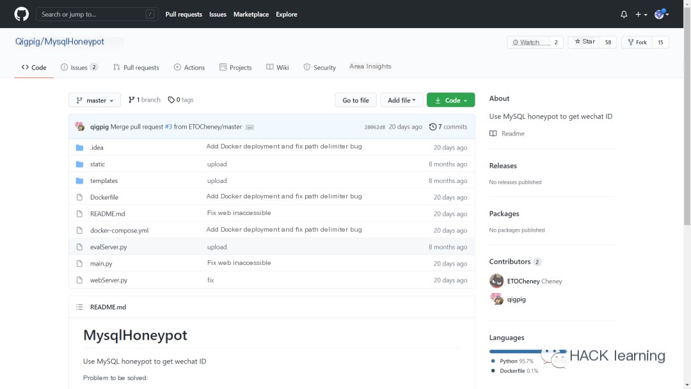Viewport: 691px width, 389px height.
Task: Switch to the Issues tab
Action: coord(79,67)
